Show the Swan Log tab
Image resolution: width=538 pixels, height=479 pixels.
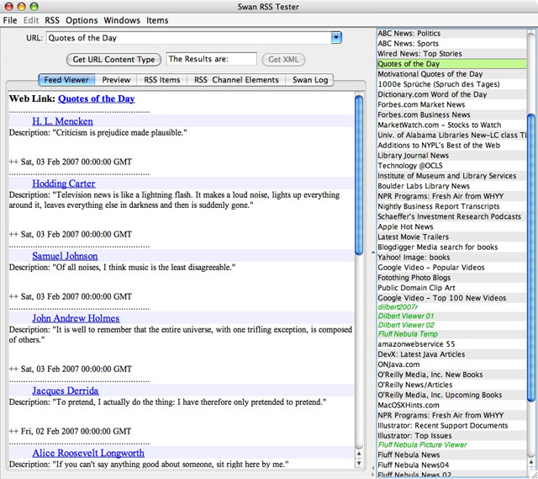coord(310,80)
